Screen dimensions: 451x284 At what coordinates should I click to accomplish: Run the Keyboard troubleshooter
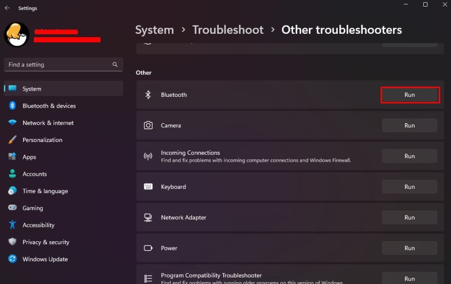(x=410, y=187)
